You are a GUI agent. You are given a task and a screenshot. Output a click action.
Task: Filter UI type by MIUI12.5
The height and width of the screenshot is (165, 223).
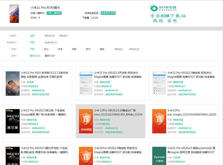(x=49, y=36)
